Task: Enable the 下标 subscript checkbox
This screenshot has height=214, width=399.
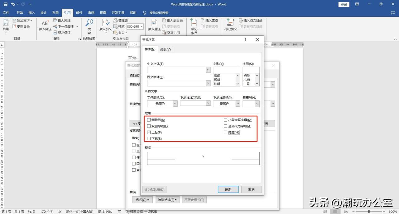Action: click(x=149, y=138)
